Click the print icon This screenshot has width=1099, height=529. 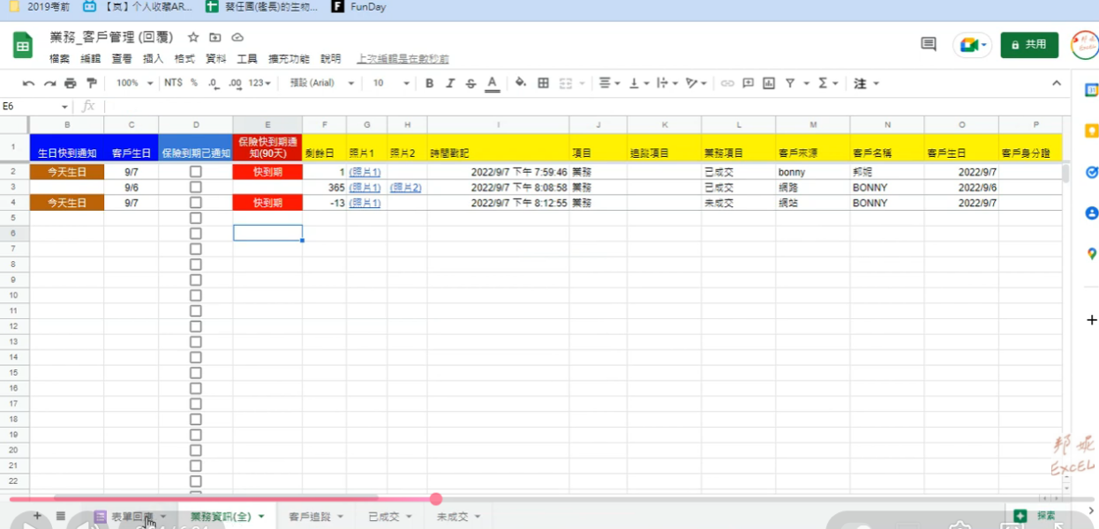(70, 83)
